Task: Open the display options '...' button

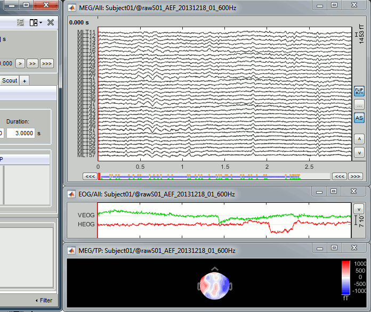Action: coord(359,104)
